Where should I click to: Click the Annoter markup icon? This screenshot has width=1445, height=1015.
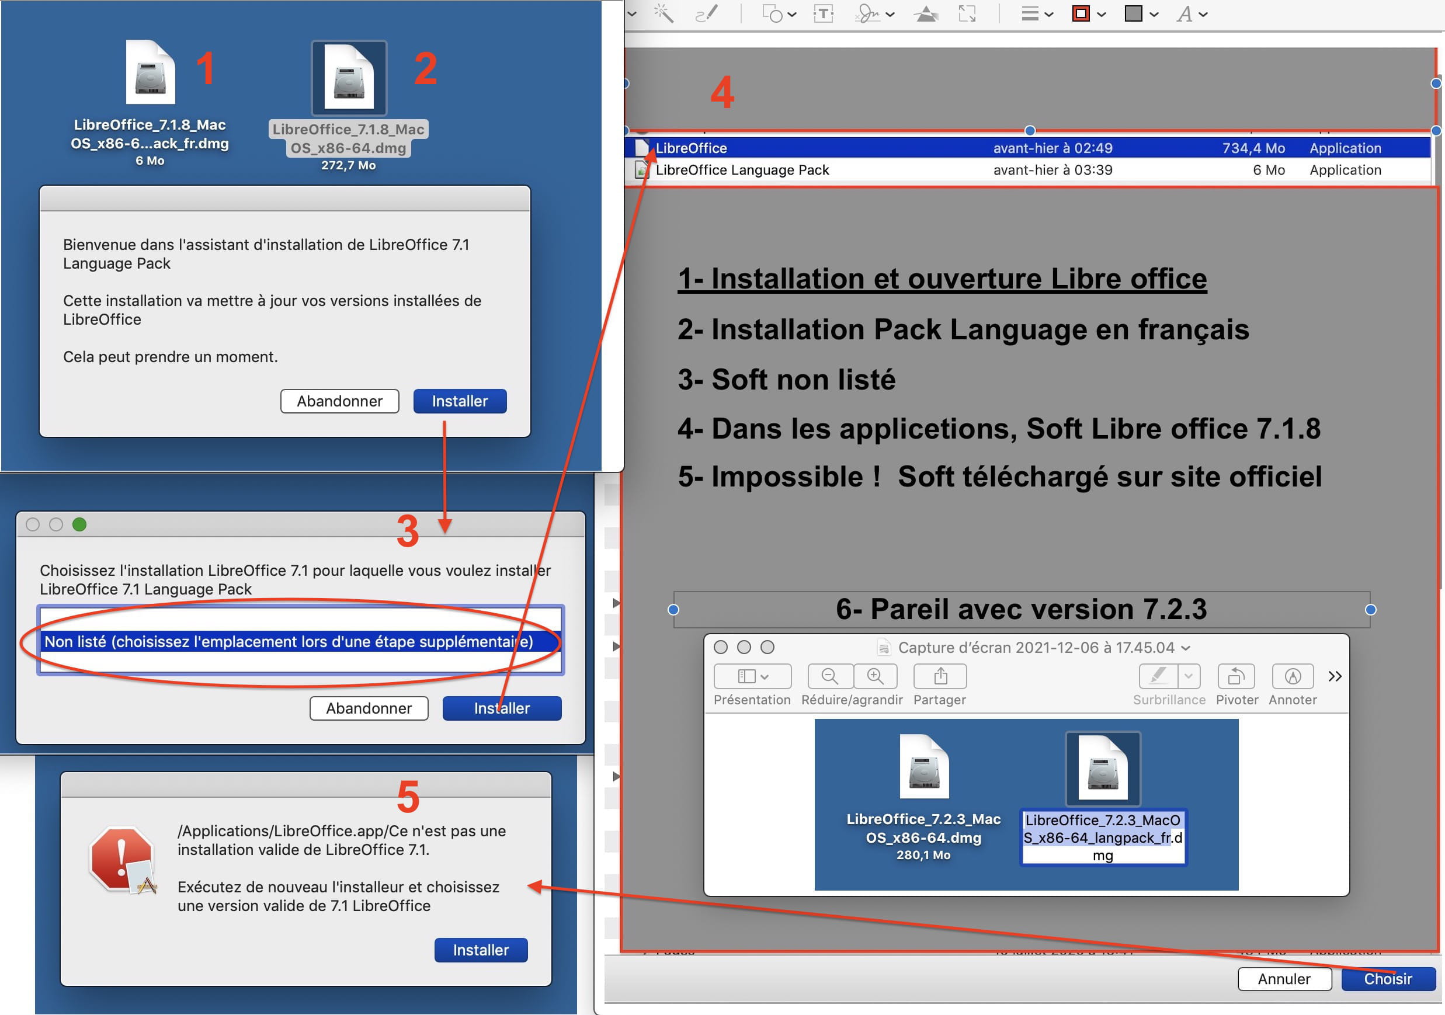click(x=1293, y=676)
